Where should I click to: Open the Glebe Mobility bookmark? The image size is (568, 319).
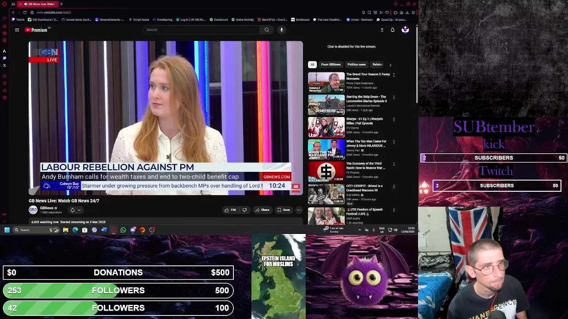(x=242, y=19)
